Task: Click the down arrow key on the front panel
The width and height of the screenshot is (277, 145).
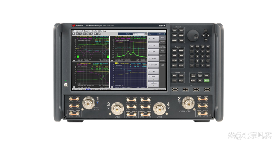Action: pyautogui.click(x=206, y=40)
